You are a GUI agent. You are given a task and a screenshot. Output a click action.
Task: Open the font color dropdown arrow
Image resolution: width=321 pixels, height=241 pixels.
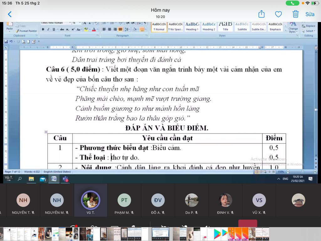tap(97, 29)
